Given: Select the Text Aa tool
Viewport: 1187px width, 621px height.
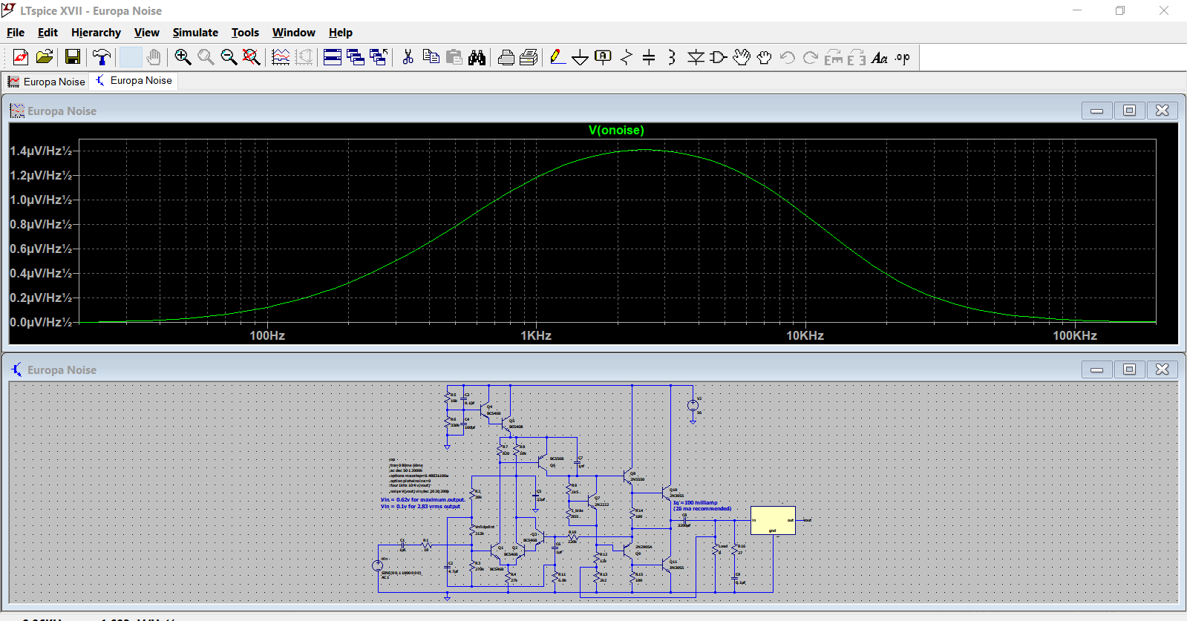Looking at the screenshot, I should point(880,57).
